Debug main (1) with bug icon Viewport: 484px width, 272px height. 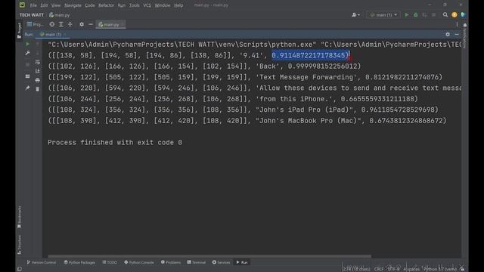[415, 15]
